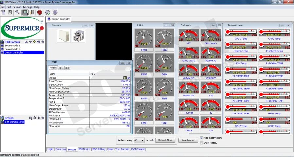294x157 pixels.
Task: Click the upload-arrow icon in Groups header
Action: 39,118
